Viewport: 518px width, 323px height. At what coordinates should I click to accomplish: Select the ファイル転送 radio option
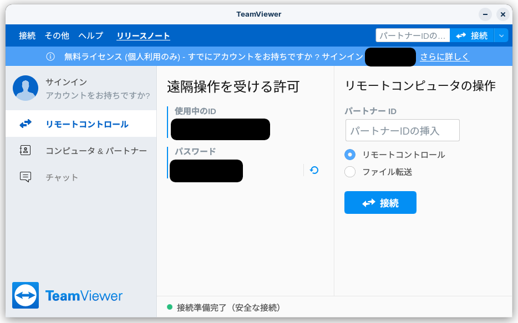click(350, 172)
